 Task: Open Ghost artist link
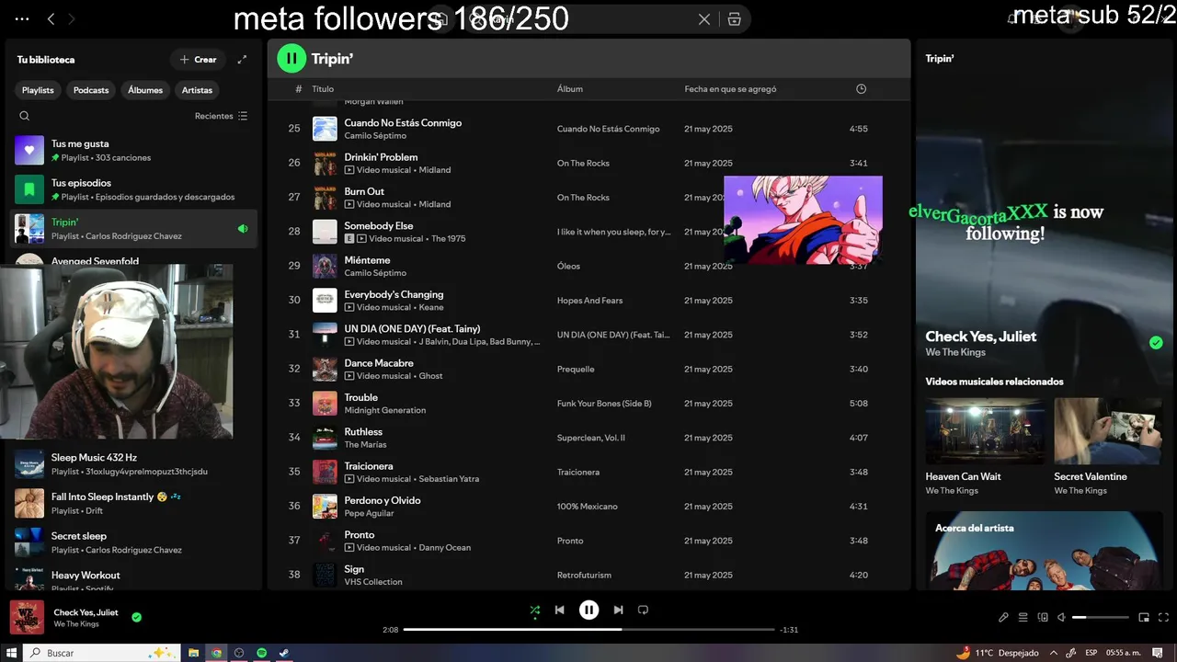click(x=430, y=376)
